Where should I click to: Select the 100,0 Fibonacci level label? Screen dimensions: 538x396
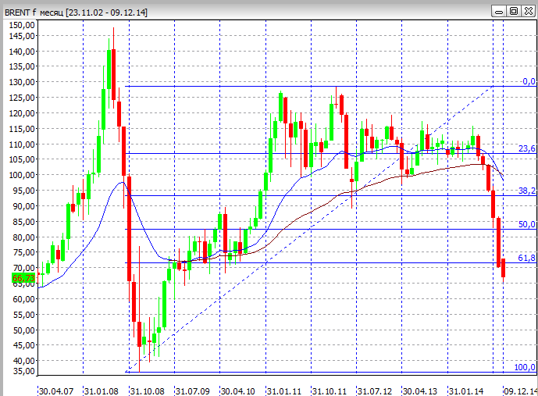coord(525,367)
